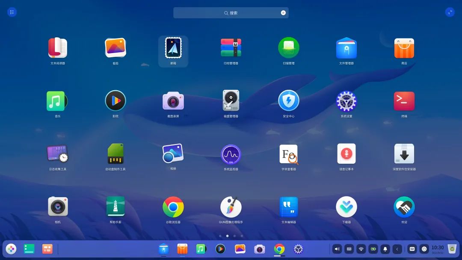Go to the first launcher page dot
The width and height of the screenshot is (462, 260).
pos(220,236)
